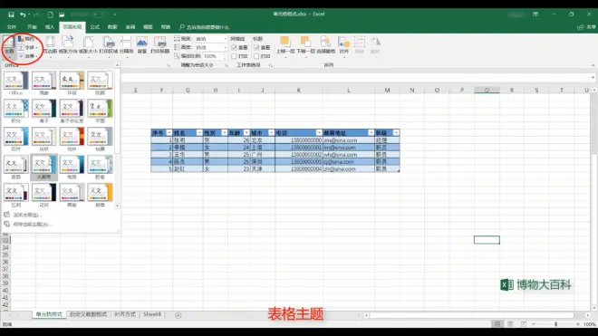The height and width of the screenshot is (336, 598).
Task: Click cell containing 13800000004
Action: 299,169
